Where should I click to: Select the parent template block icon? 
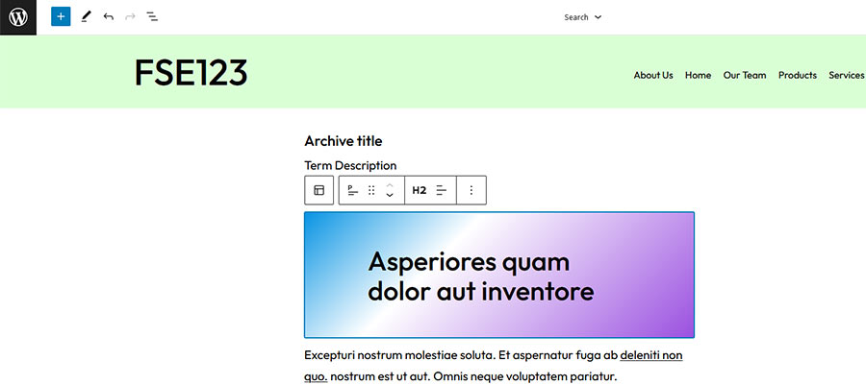(x=318, y=190)
